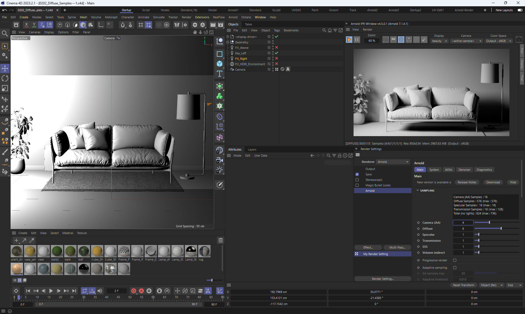Select the rug material thumbnail
Screen dimensions: 525x314
pyautogui.click(x=204, y=251)
